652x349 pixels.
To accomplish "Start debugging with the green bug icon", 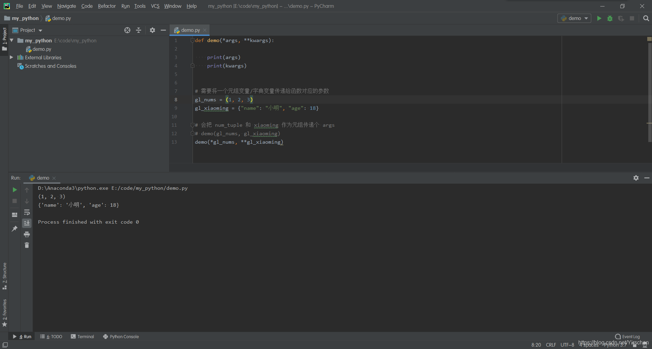I will pos(610,18).
